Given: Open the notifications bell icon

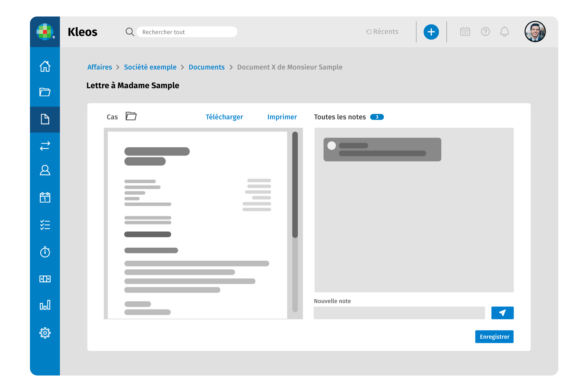Looking at the screenshot, I should coord(504,32).
